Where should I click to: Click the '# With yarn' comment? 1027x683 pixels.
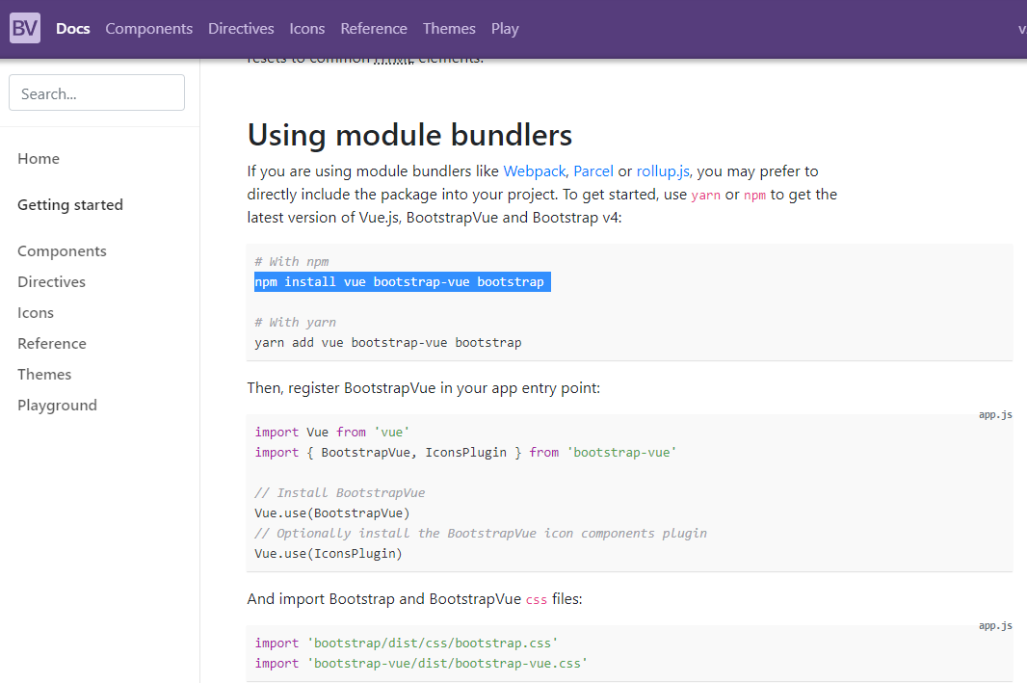295,322
